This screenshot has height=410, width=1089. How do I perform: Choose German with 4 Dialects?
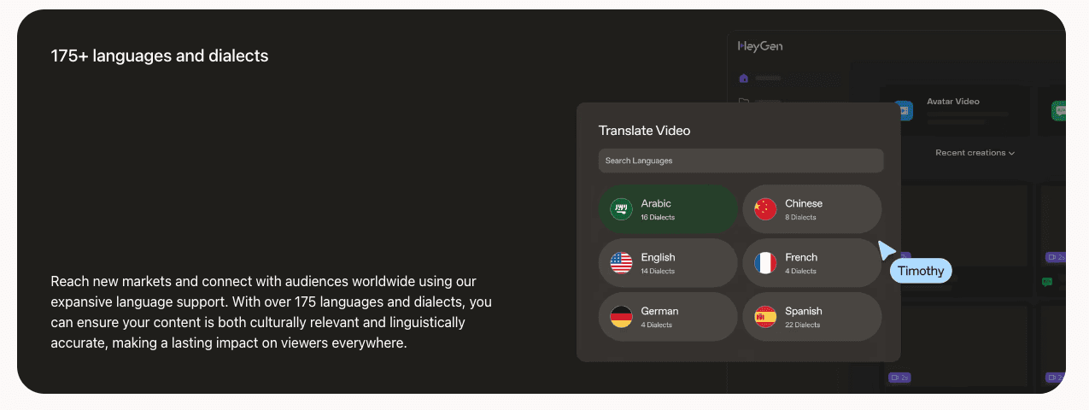tap(668, 317)
